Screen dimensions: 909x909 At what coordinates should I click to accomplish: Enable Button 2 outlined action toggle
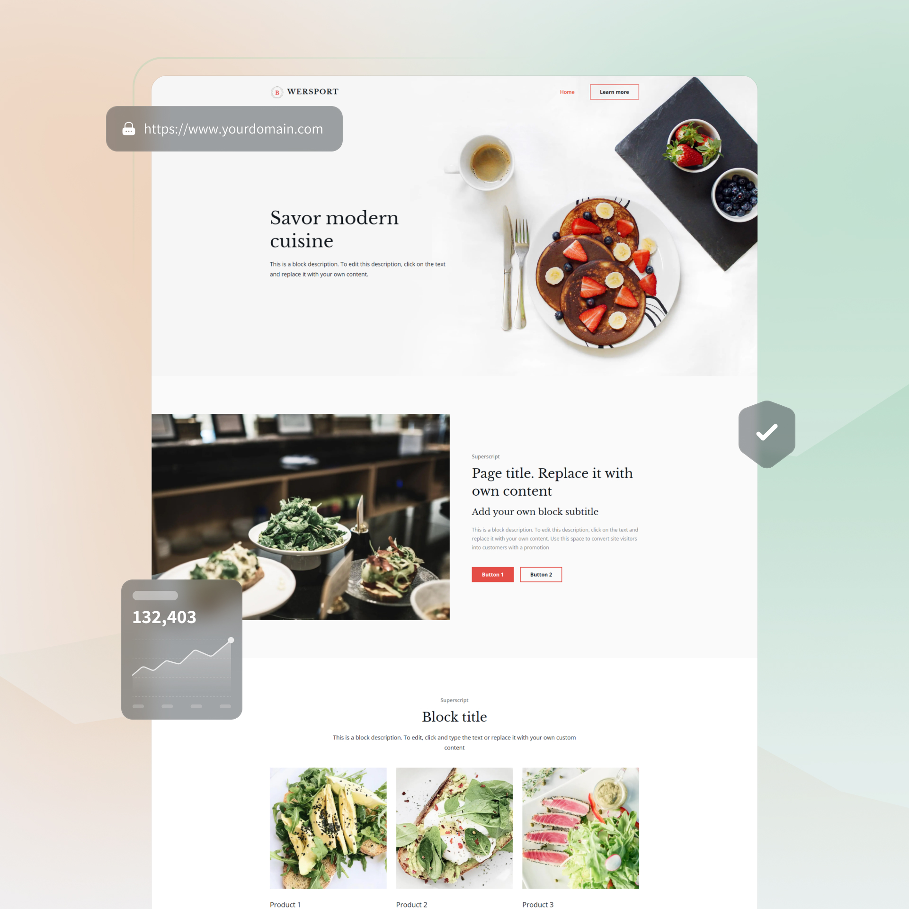tap(540, 574)
